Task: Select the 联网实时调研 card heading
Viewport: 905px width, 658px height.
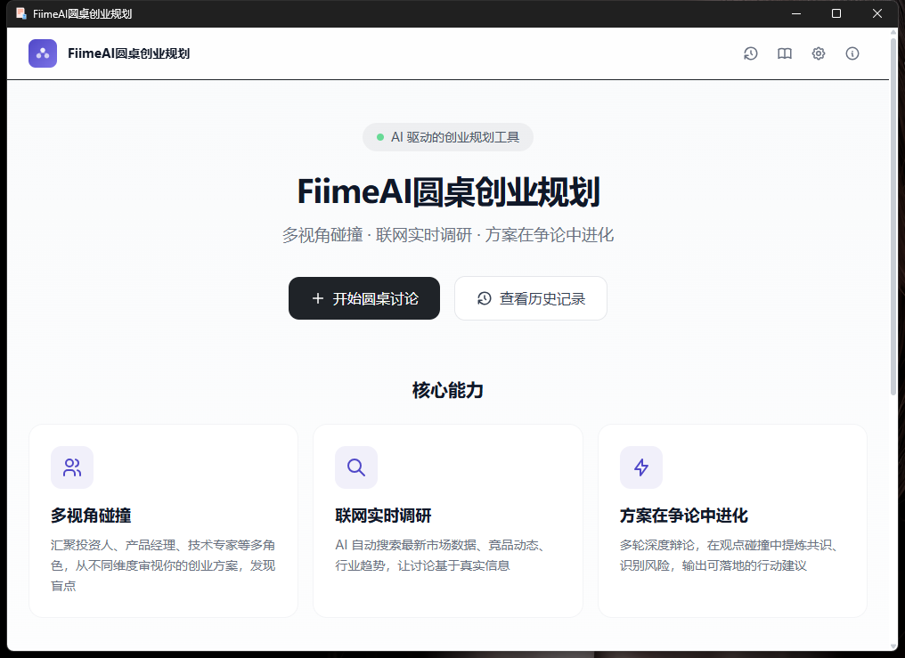Action: pos(383,516)
